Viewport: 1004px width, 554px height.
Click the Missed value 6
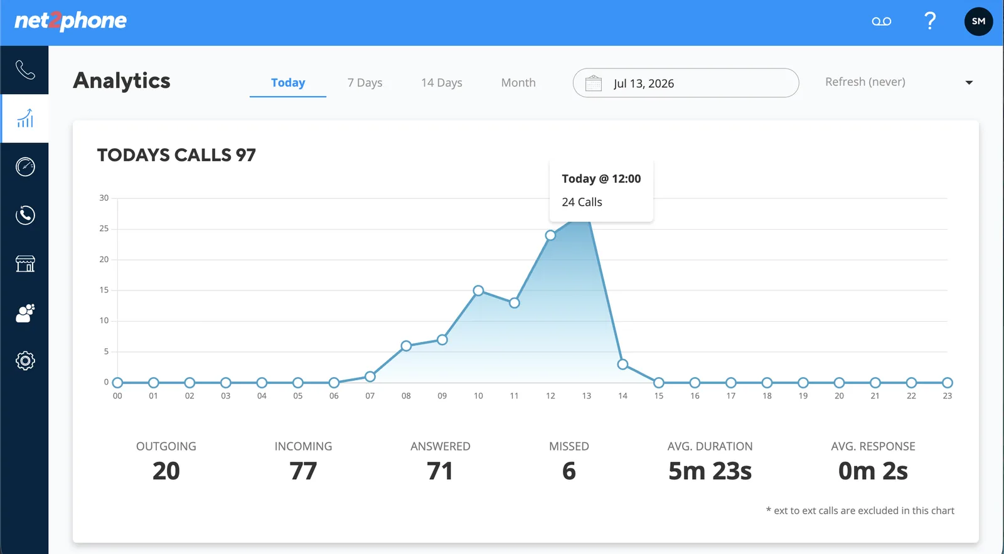(x=569, y=471)
